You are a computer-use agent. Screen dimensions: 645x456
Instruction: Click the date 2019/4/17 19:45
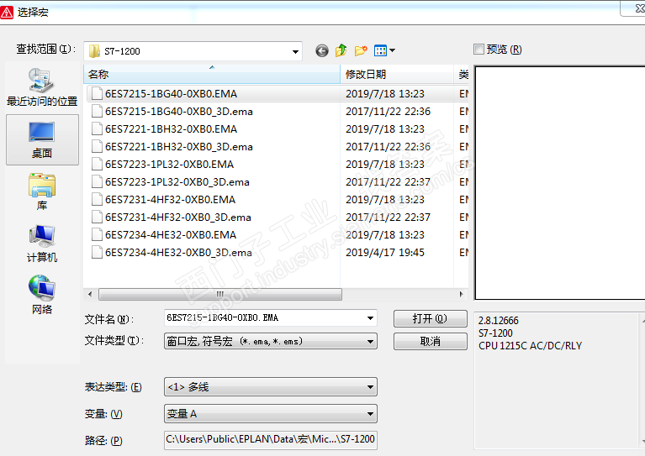click(385, 253)
